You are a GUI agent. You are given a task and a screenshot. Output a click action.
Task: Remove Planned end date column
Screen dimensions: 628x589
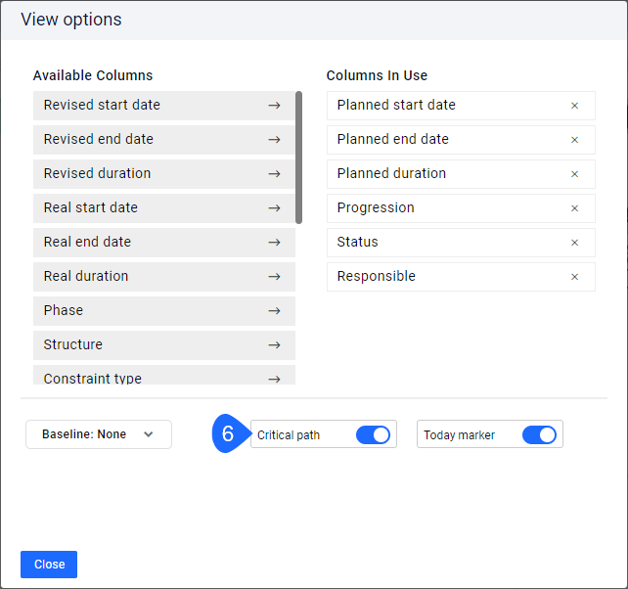click(574, 140)
